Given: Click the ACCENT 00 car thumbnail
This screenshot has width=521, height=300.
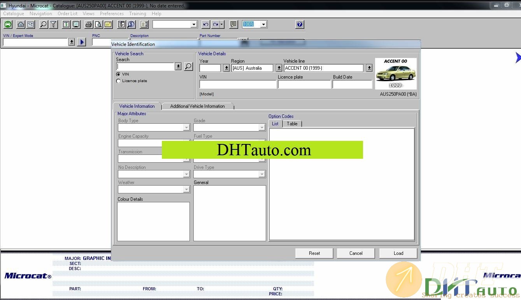Looking at the screenshot, I should click(x=396, y=74).
